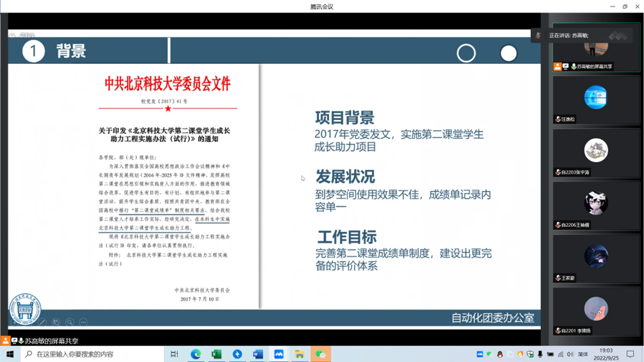Click the 发展状况 heading on the slide
This screenshot has width=644, height=362.
345,177
